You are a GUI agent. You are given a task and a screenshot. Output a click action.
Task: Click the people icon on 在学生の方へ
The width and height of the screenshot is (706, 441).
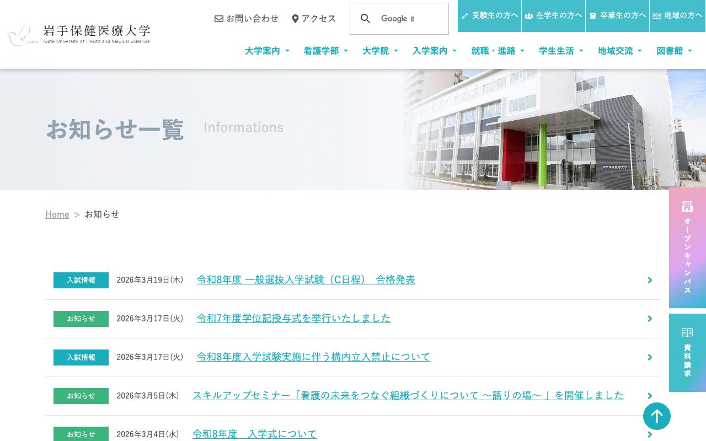[x=529, y=15]
